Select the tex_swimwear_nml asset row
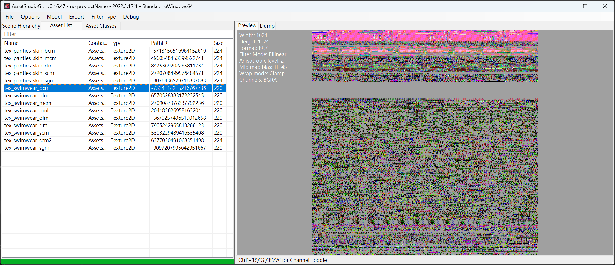615x265 pixels. 115,110
